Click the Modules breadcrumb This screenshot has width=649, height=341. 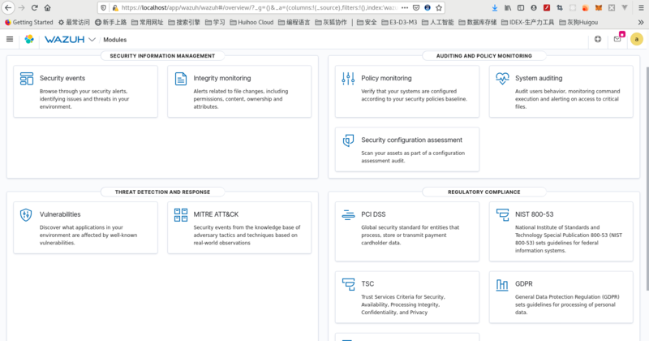pos(114,40)
